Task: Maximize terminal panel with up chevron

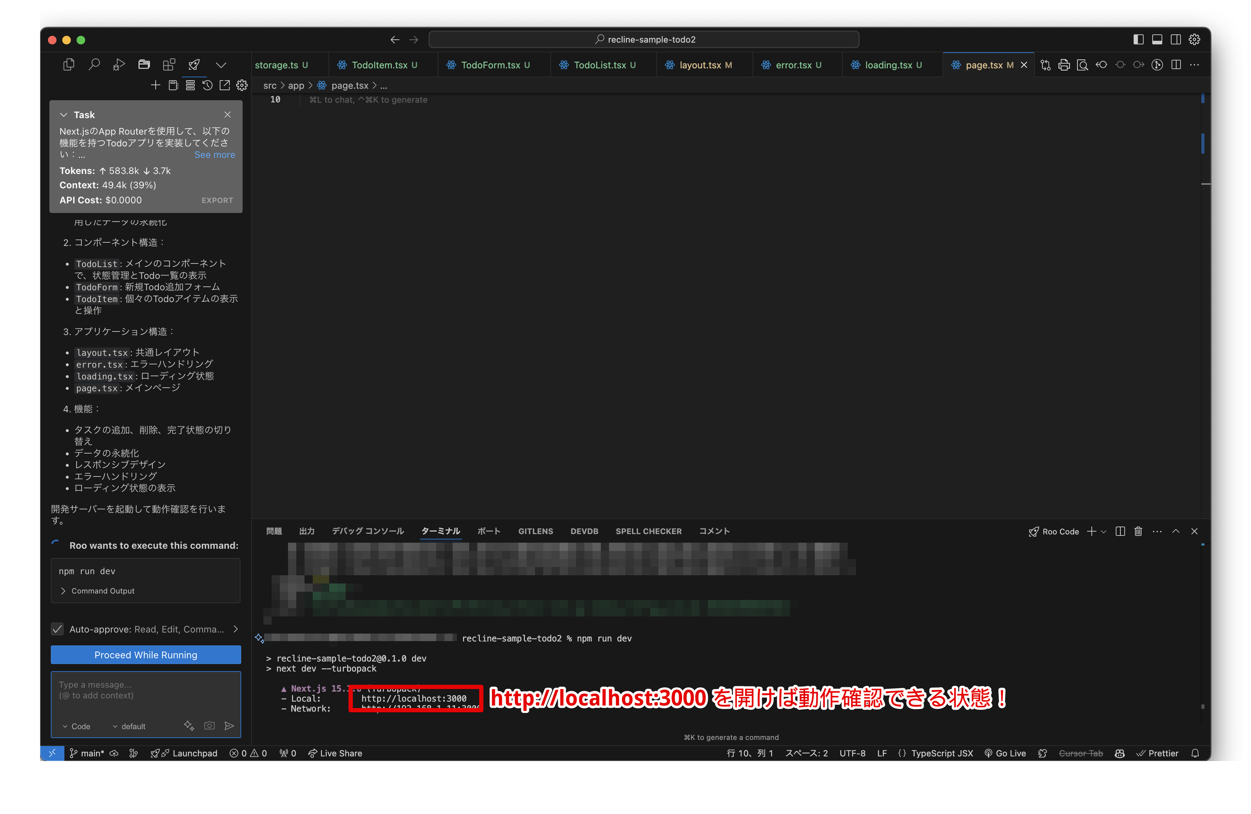Action: 1176,531
